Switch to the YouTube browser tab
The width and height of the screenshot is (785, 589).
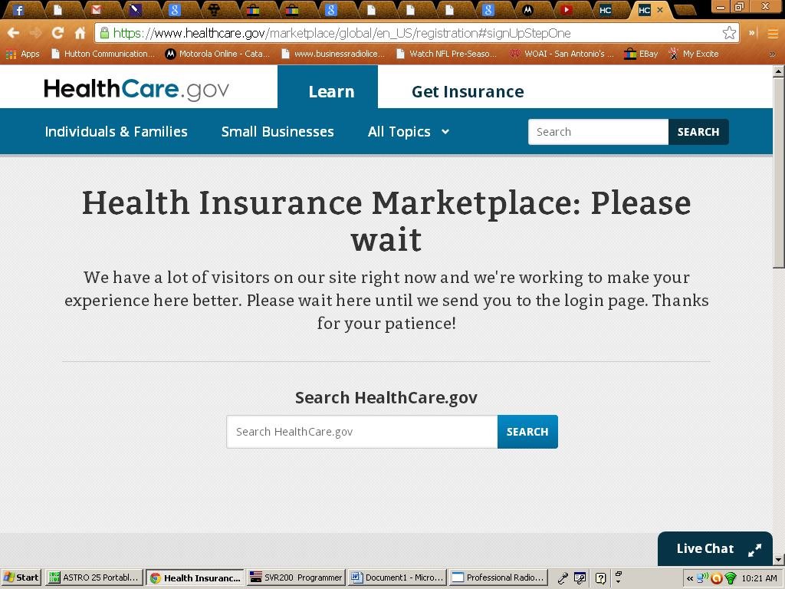pyautogui.click(x=567, y=9)
